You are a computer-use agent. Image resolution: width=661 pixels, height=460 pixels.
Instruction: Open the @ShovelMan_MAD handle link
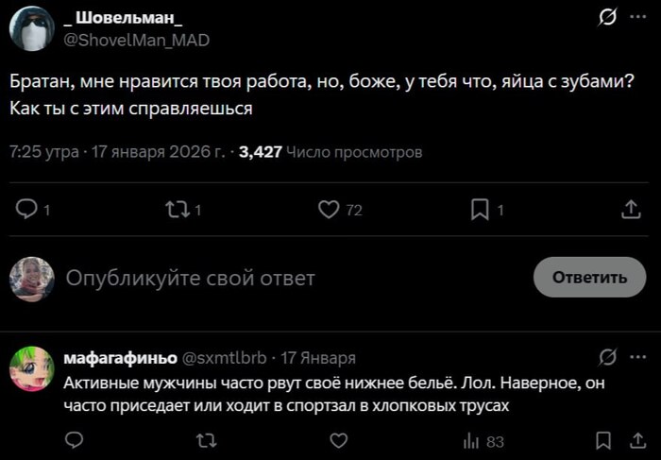[x=136, y=40]
